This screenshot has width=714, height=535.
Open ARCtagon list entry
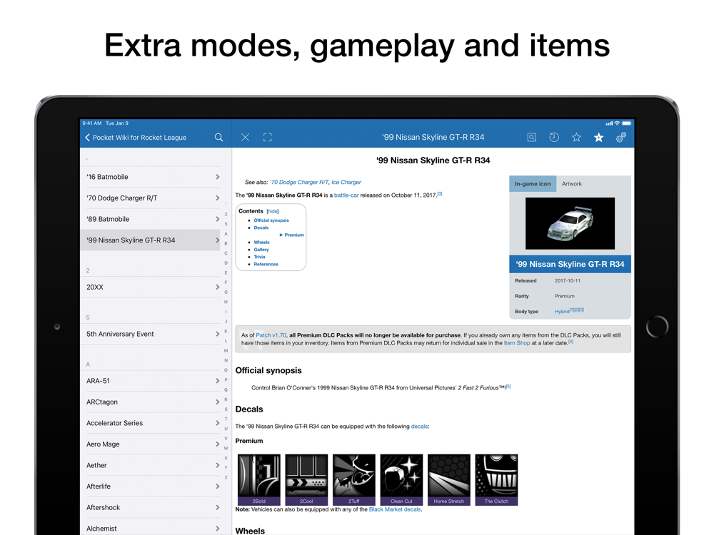[x=150, y=402]
